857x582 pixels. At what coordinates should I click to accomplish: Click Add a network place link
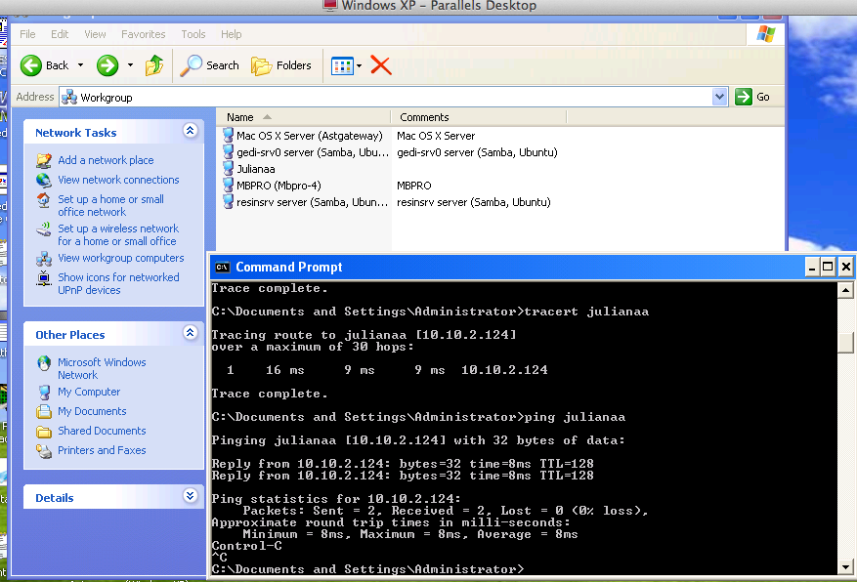[x=106, y=160]
